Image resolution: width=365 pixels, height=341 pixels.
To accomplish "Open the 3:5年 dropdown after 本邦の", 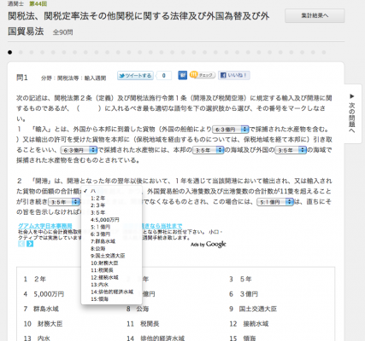I will click(x=209, y=150).
